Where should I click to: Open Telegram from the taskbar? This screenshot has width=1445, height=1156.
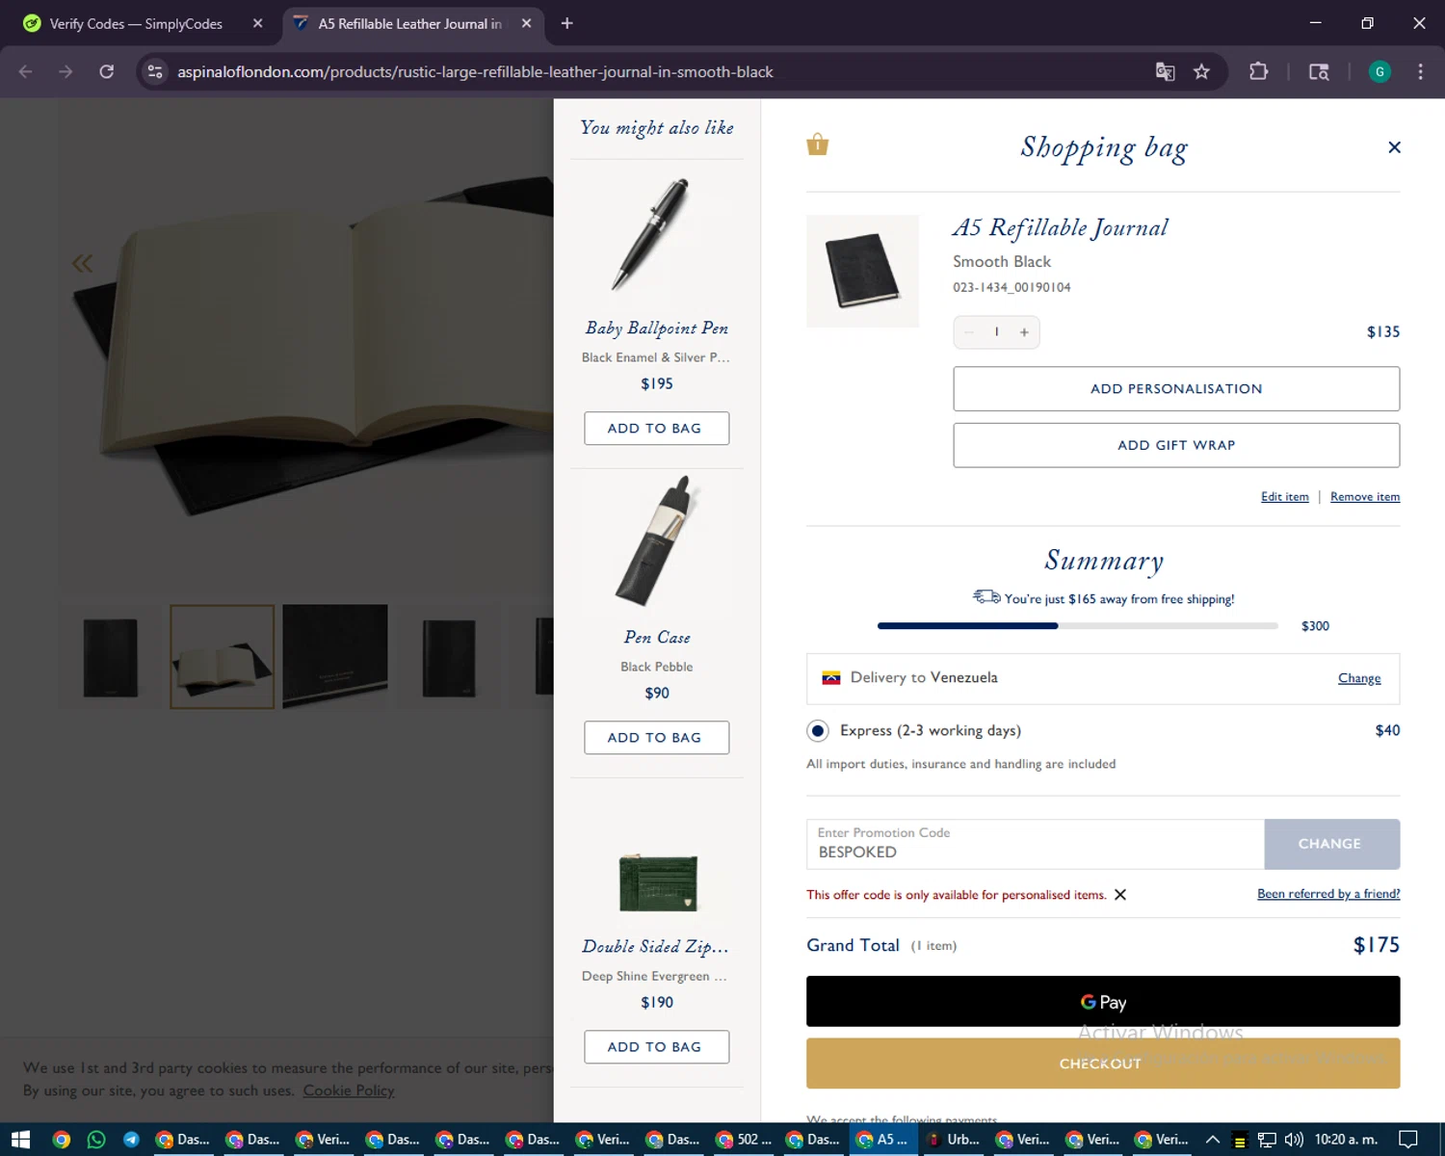(132, 1140)
